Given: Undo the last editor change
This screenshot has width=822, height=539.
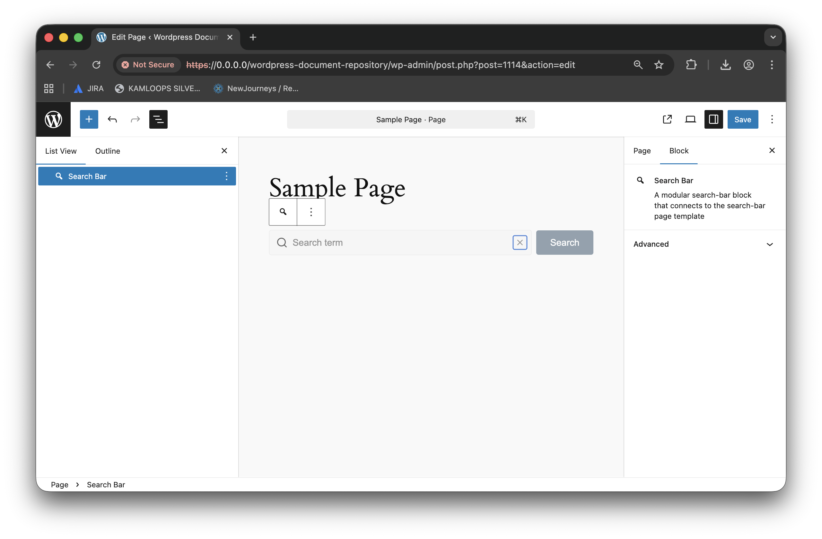Looking at the screenshot, I should click(x=112, y=119).
